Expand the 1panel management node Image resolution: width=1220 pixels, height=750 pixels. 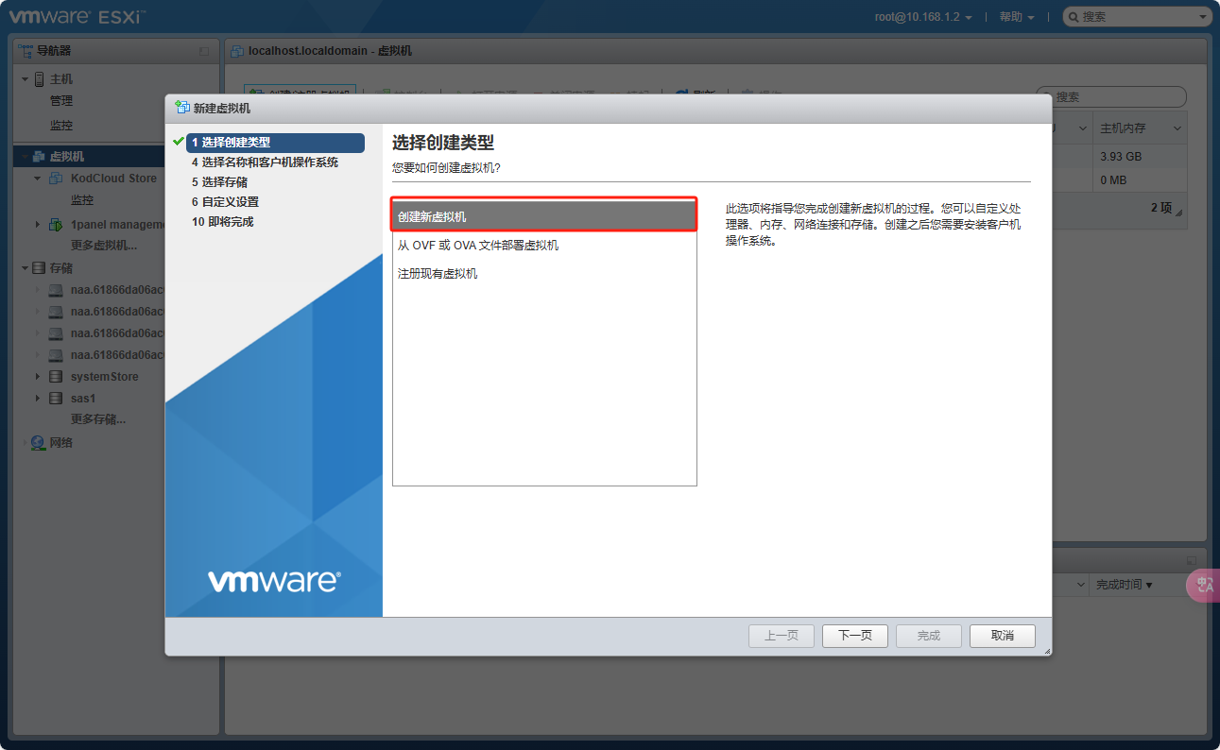point(38,225)
